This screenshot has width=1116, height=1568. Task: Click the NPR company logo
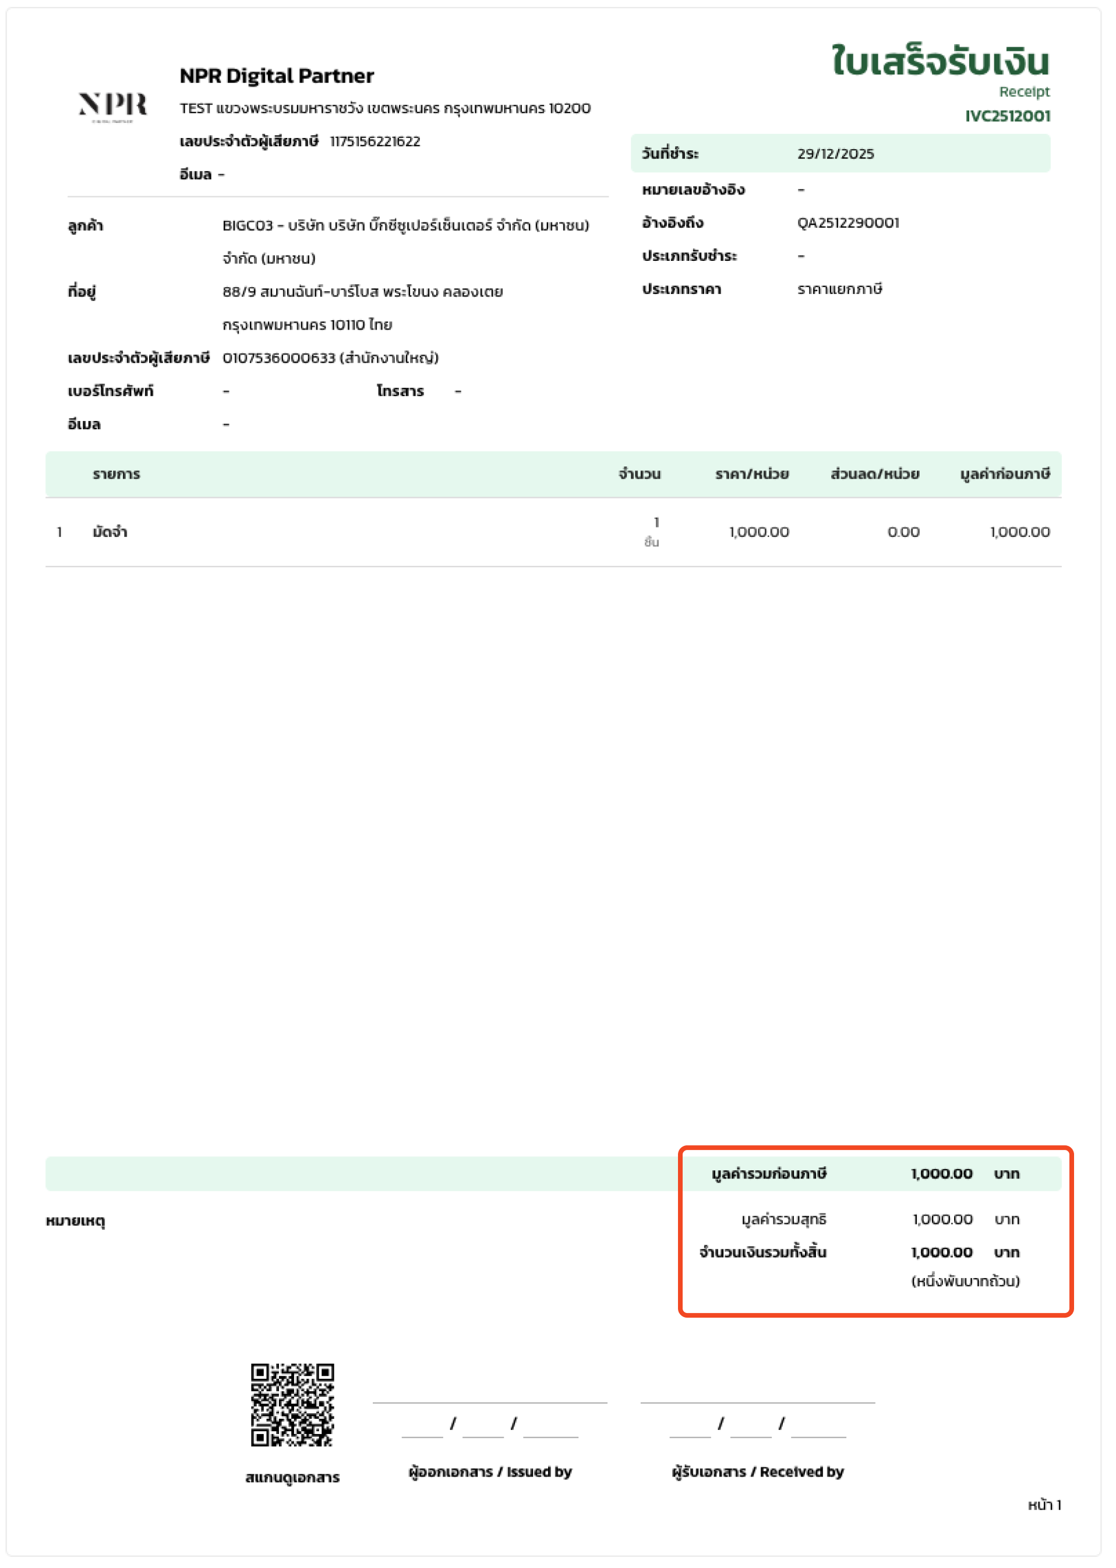[x=112, y=106]
